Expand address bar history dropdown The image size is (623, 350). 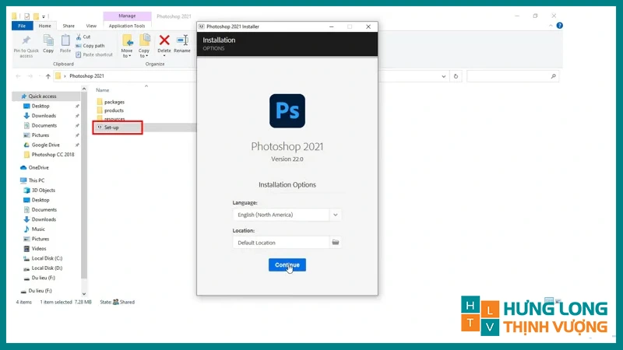coord(443,76)
